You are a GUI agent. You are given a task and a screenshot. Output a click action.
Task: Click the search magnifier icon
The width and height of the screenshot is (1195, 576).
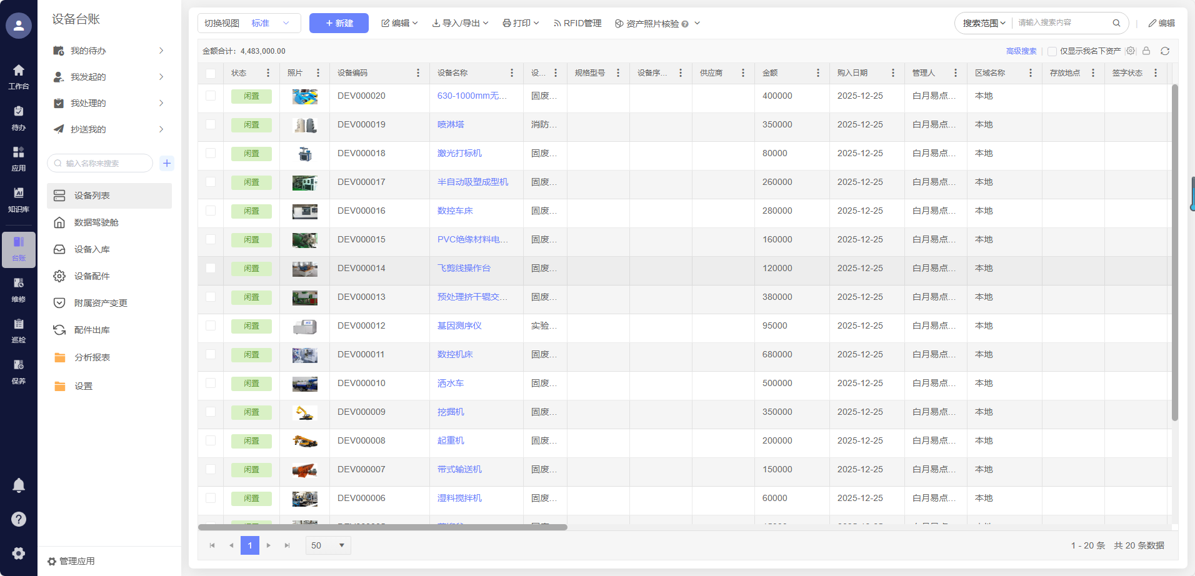click(x=1116, y=23)
